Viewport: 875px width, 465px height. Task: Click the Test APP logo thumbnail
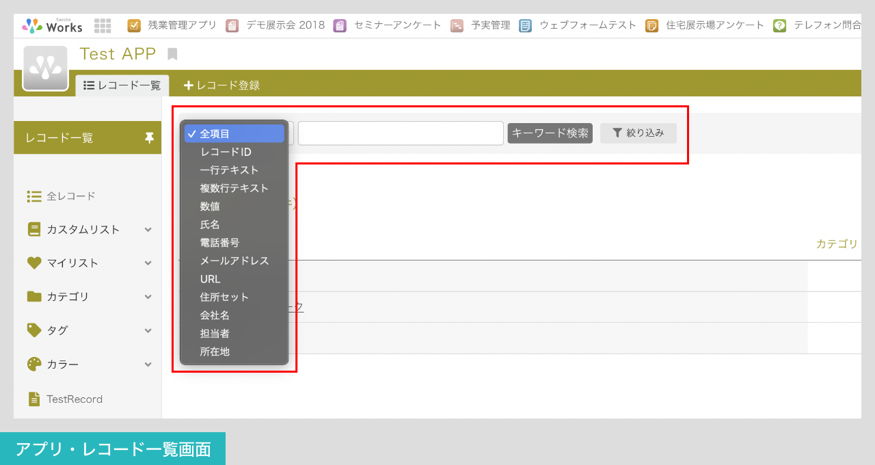(x=45, y=68)
